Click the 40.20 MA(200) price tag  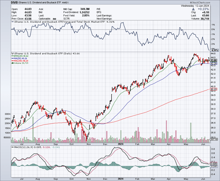213,89
